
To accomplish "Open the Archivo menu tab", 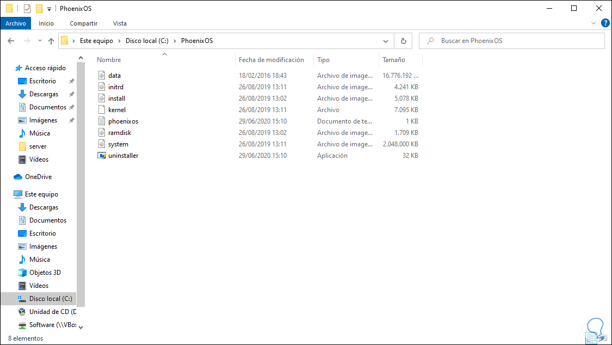I will point(16,23).
